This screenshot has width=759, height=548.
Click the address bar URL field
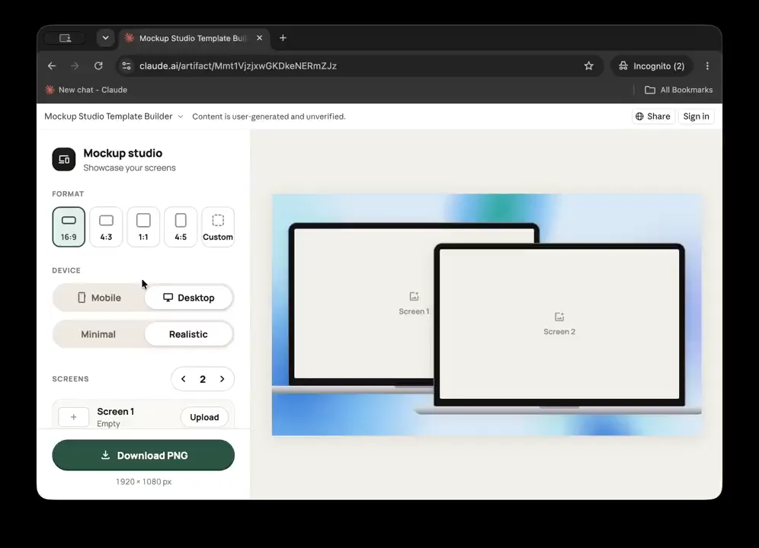pyautogui.click(x=358, y=65)
